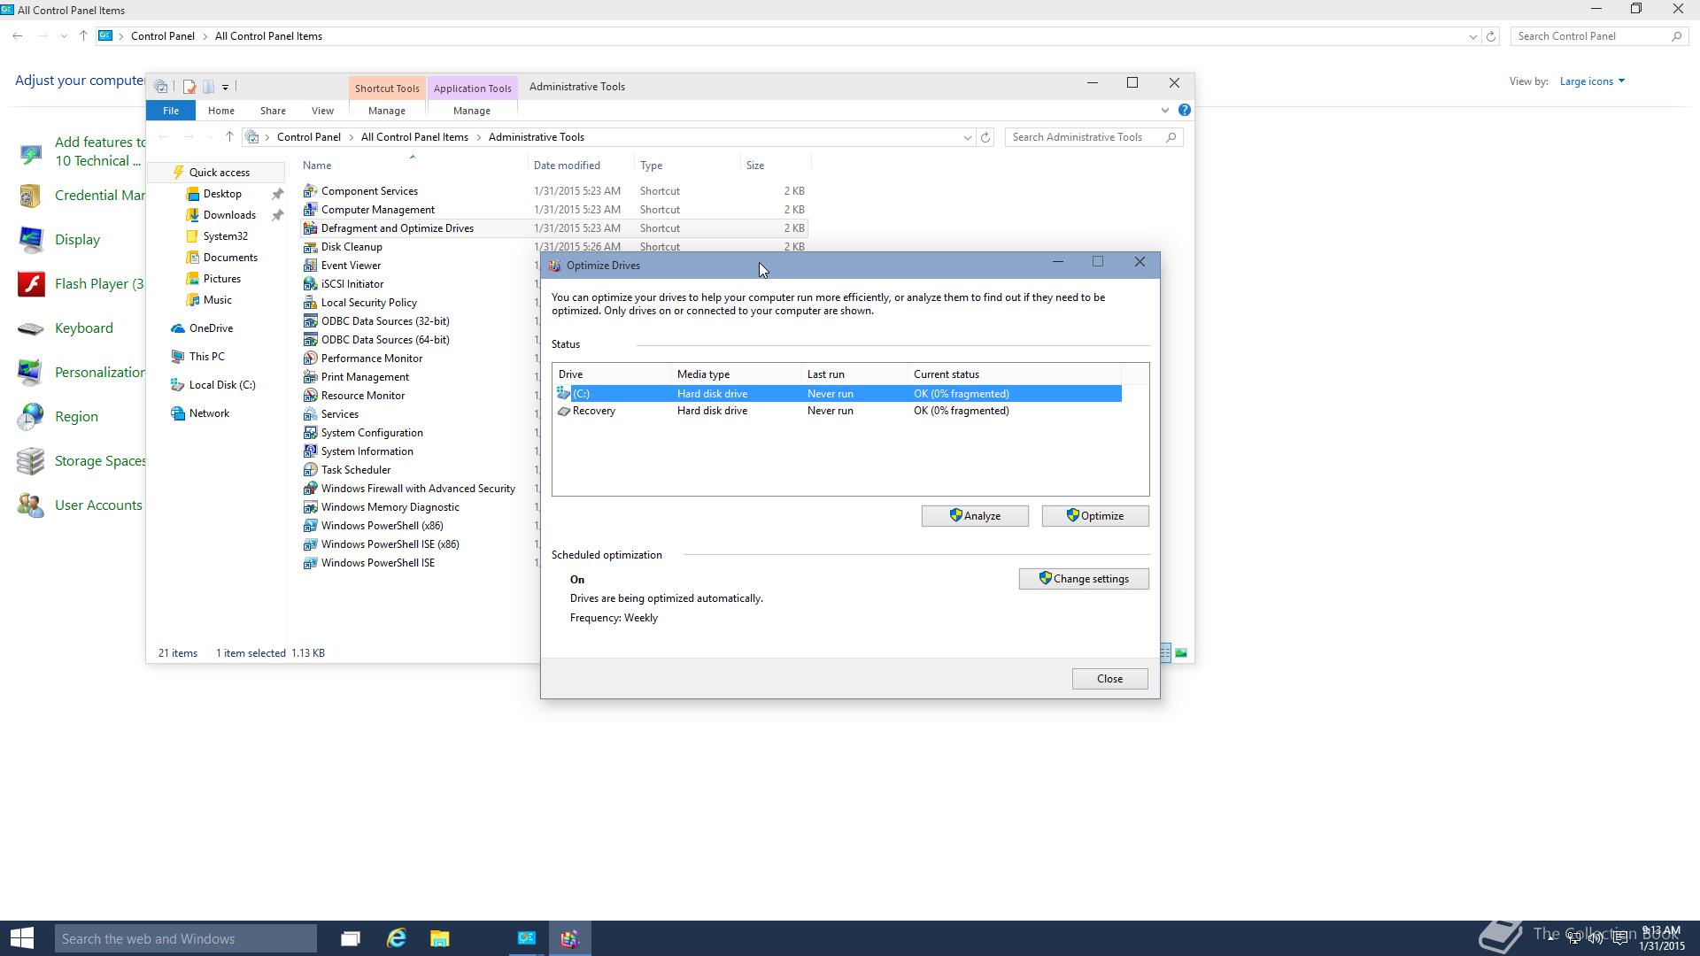
Task: Expand the Explorer ribbon chevron
Action: [1164, 111]
